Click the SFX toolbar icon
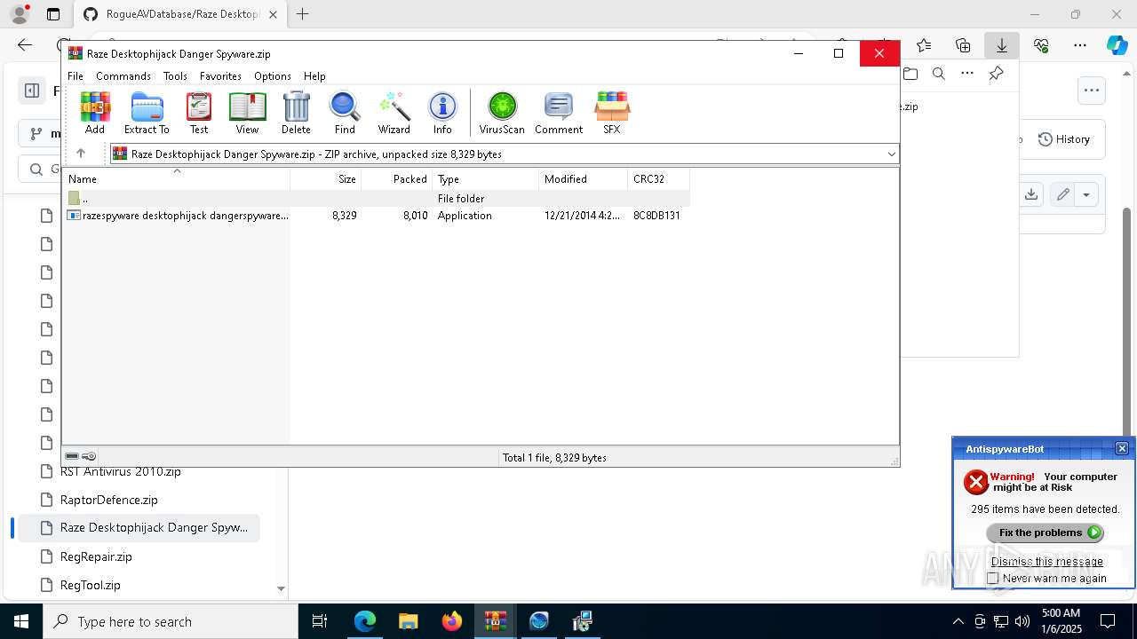The image size is (1137, 639). (611, 113)
